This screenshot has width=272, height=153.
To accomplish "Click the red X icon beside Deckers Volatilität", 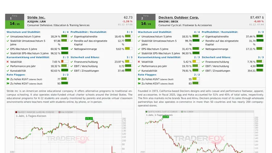I will 139,62.
